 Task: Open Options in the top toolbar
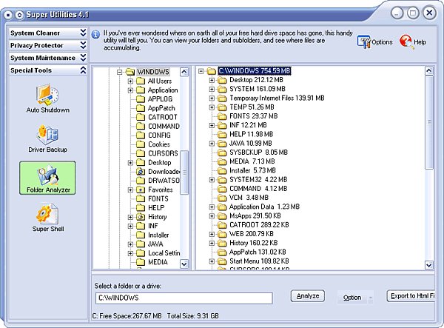[375, 42]
